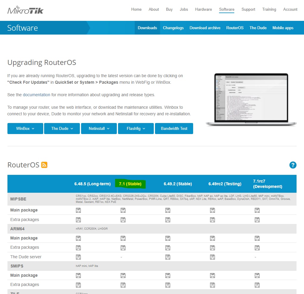
Task: Select the highlighted 7.1 (Stable) header
Action: pyautogui.click(x=130, y=184)
